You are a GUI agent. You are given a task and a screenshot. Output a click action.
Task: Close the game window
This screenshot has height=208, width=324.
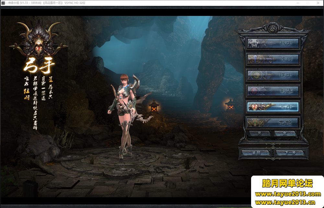pyautogui.click(x=318, y=3)
